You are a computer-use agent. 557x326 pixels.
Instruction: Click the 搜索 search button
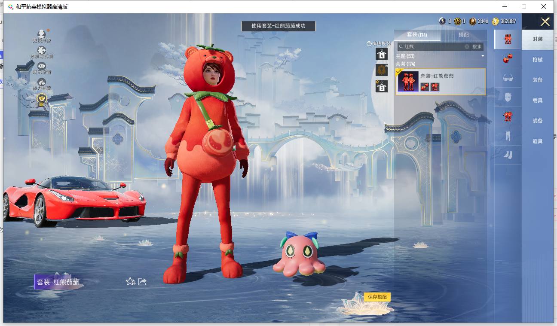pyautogui.click(x=477, y=46)
